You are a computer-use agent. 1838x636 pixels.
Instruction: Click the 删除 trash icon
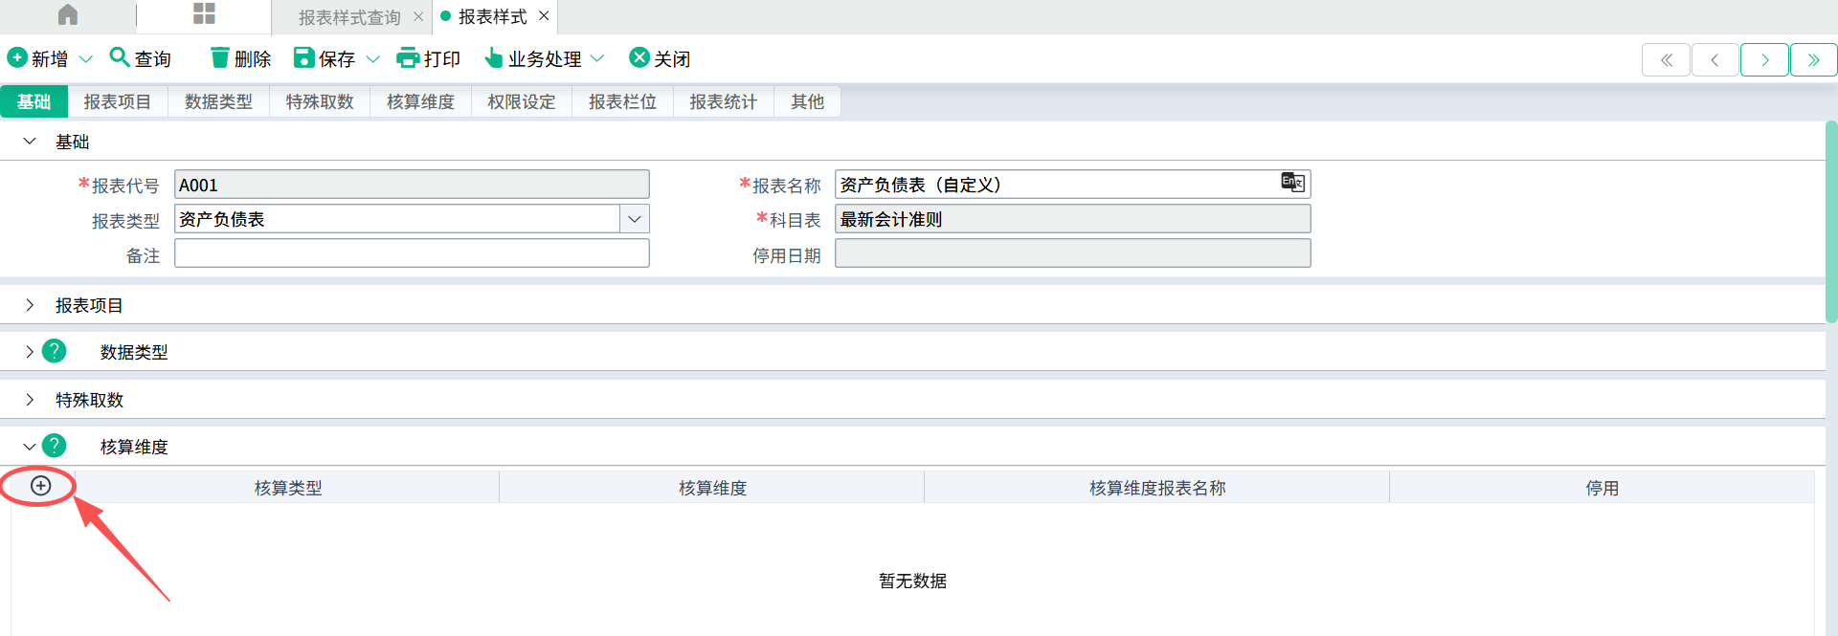pos(220,57)
